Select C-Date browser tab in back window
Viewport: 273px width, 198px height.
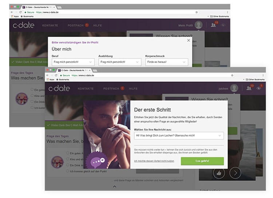[38, 7]
